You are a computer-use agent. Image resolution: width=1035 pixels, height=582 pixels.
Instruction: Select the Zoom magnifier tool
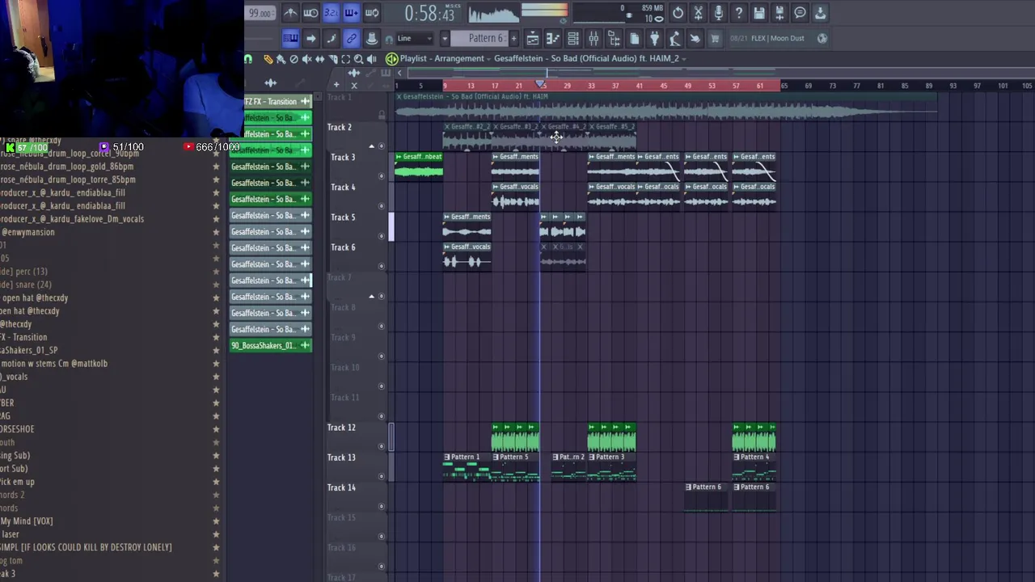(358, 58)
